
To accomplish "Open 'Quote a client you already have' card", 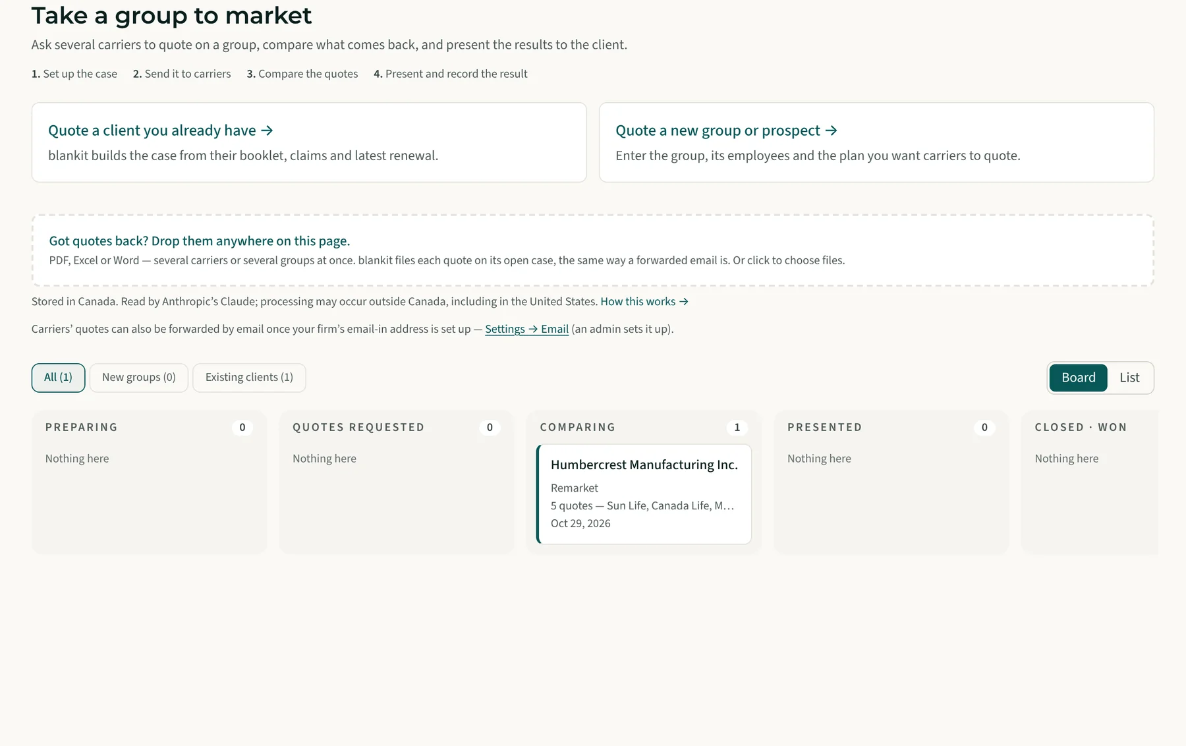I will pyautogui.click(x=309, y=142).
